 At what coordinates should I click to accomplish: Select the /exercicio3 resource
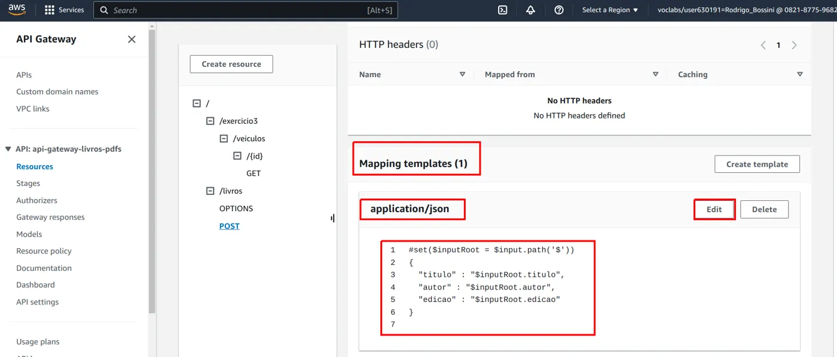point(239,121)
